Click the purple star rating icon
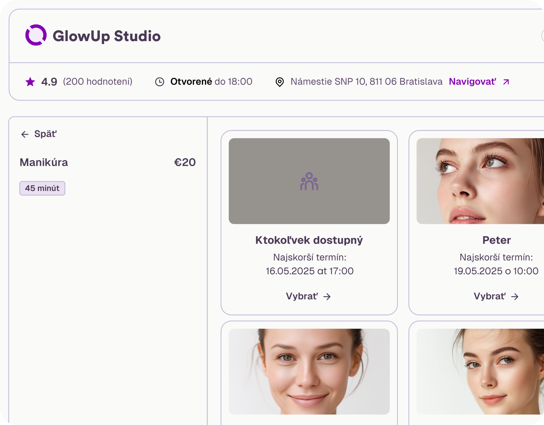 click(30, 81)
